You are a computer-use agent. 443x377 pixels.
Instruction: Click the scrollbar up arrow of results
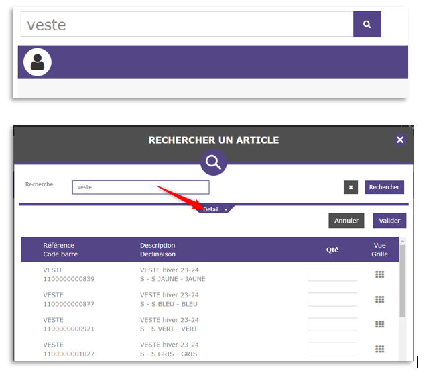coord(403,241)
